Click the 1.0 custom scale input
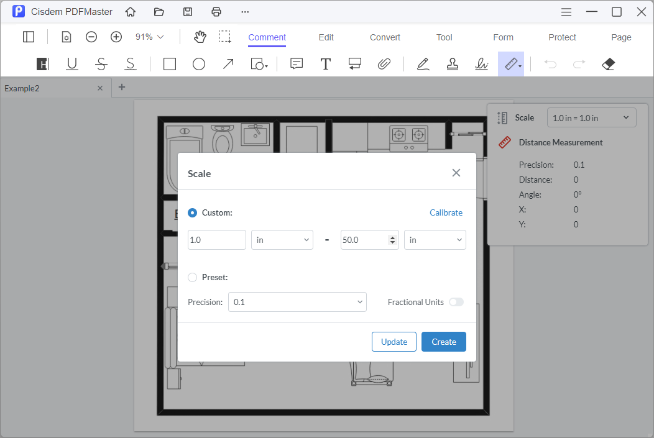This screenshot has height=438, width=654. 217,240
